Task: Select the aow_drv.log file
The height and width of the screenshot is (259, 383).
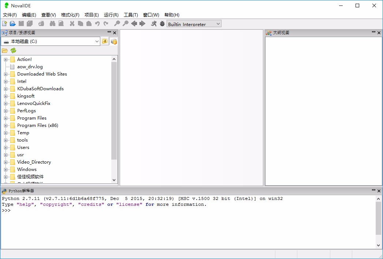Action: click(30, 67)
